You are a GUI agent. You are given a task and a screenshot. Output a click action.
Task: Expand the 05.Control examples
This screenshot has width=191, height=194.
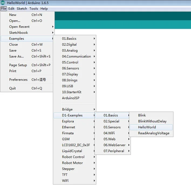[x=75, y=62]
